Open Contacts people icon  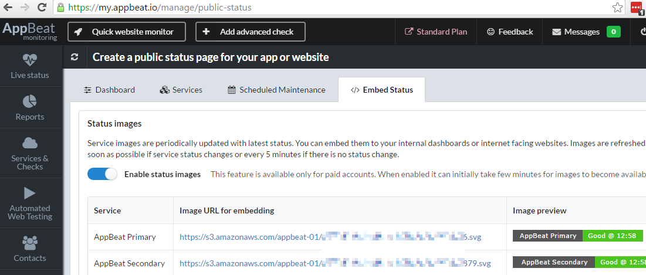click(x=30, y=243)
